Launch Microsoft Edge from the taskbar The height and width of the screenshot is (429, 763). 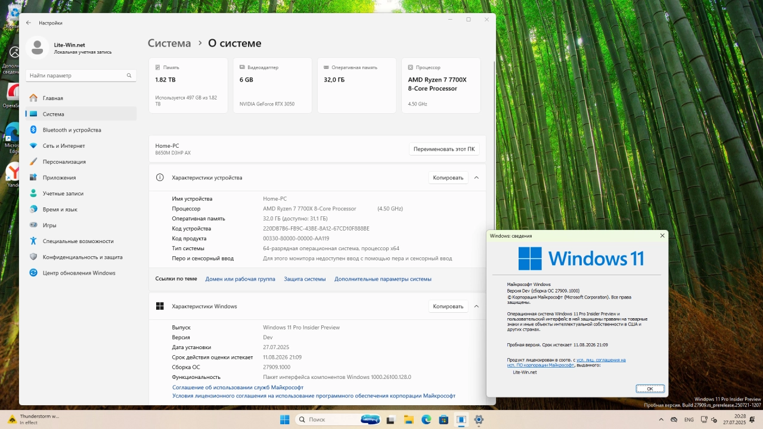point(426,419)
